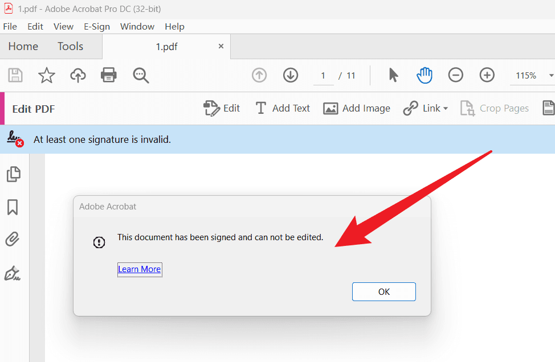
Task: Choose Add Image tool
Action: pos(357,108)
